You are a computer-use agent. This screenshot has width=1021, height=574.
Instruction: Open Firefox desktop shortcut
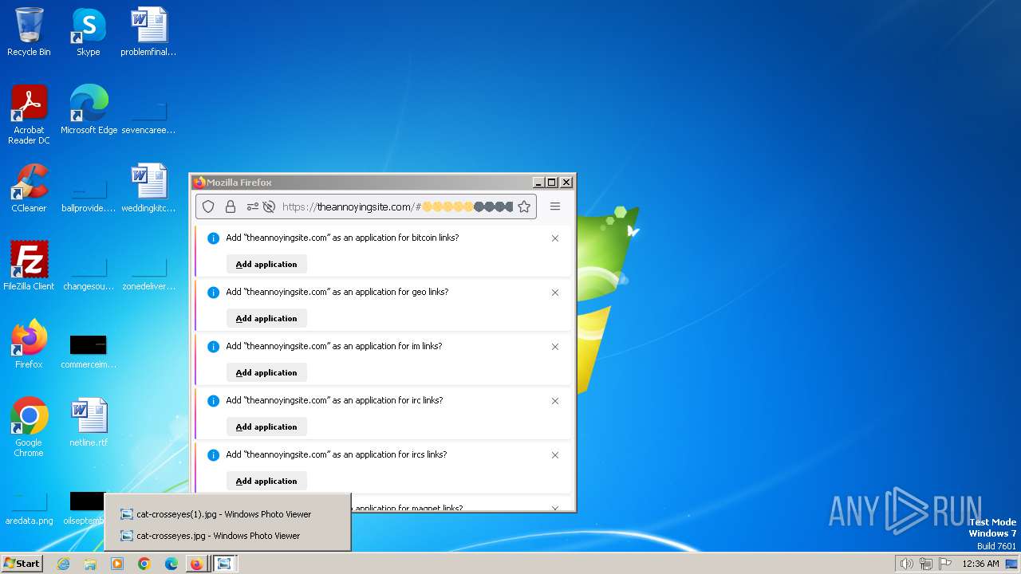pos(29,344)
